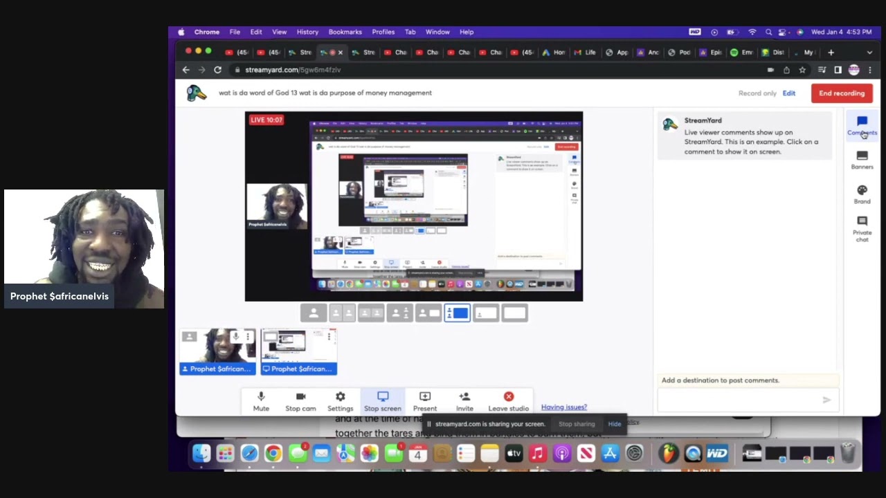Open screen-share card's three-dot options
The height and width of the screenshot is (498, 886).
pos(330,337)
